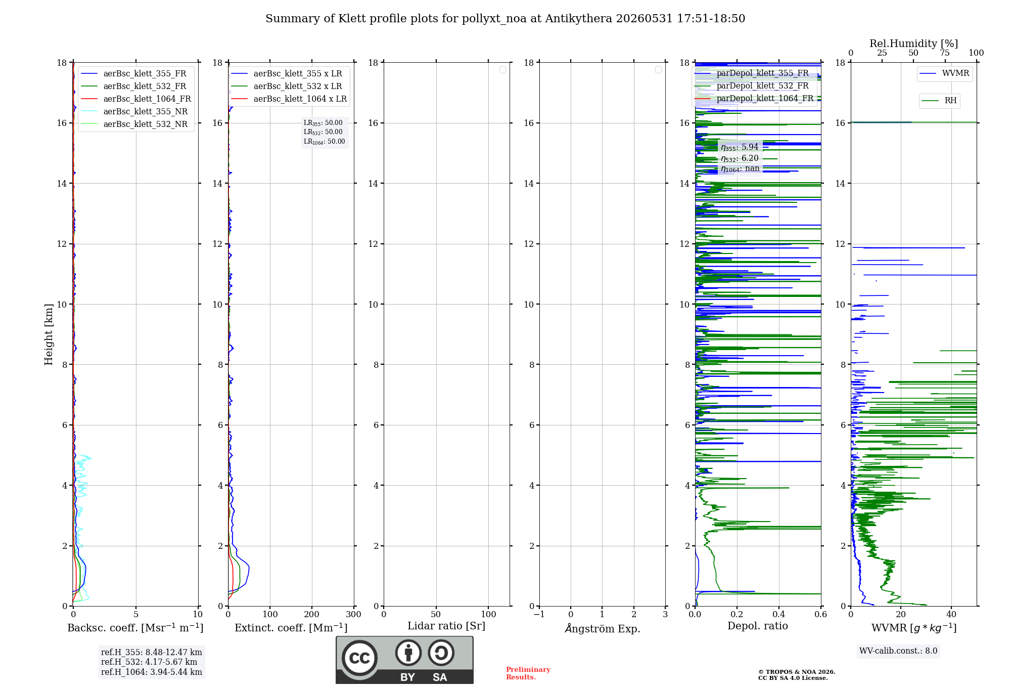Click the Creative Commons CC logo icon
This screenshot has height=688, width=1011.
pyautogui.click(x=359, y=658)
